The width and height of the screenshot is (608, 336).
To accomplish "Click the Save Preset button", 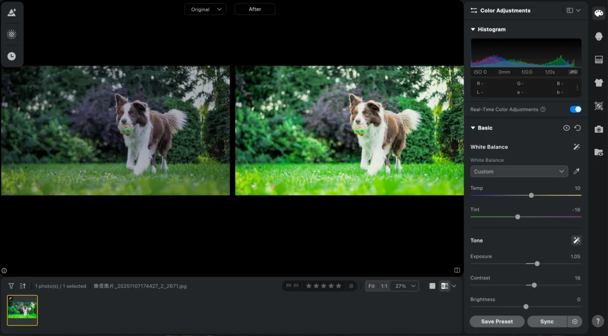I will [x=497, y=321].
